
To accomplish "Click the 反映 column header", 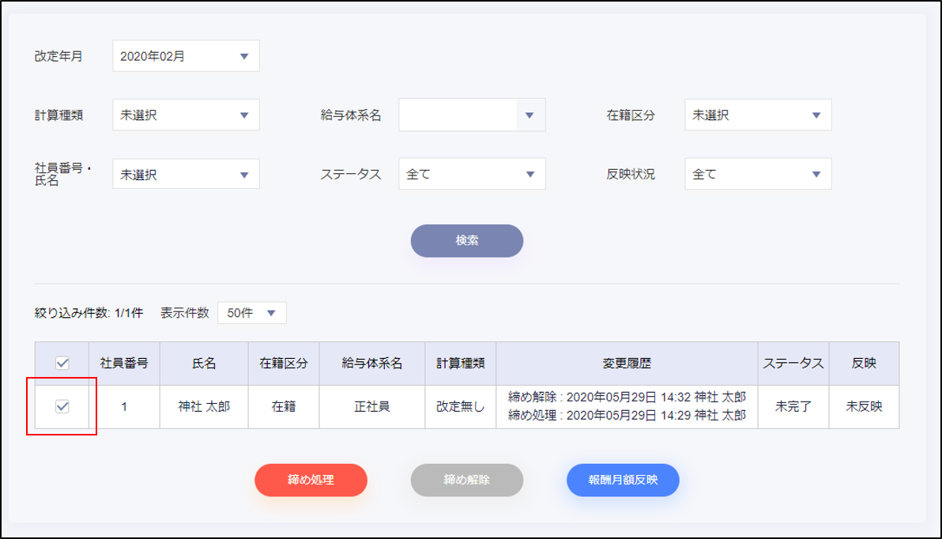I will [864, 364].
